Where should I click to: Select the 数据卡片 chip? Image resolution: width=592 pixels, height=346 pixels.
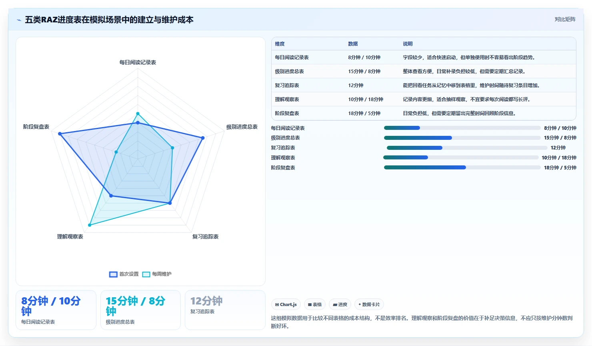(x=369, y=304)
